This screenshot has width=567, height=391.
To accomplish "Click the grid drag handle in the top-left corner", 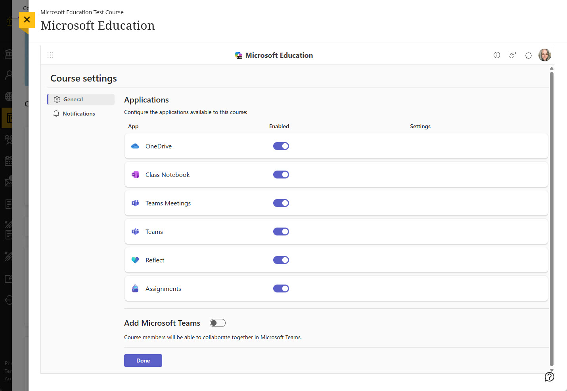I will 50,55.
